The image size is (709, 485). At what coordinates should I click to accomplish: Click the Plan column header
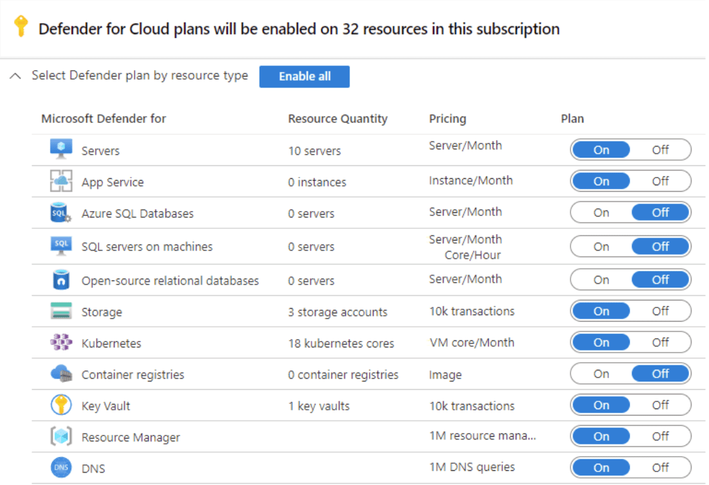(x=572, y=118)
